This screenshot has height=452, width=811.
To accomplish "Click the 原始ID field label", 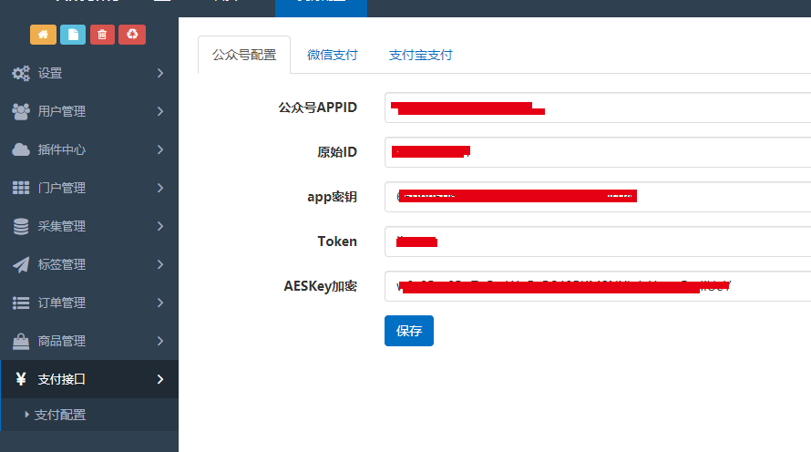I will (x=337, y=152).
